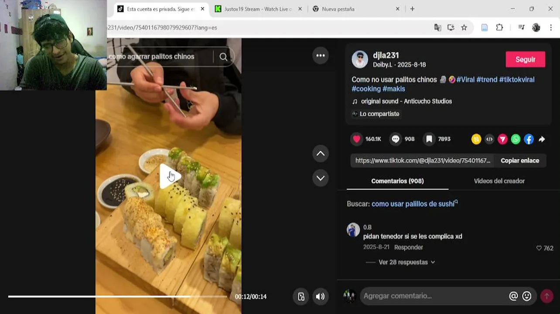Switch to the Justox19 Stream browser tab
This screenshot has height=314, width=560.
(x=256, y=9)
